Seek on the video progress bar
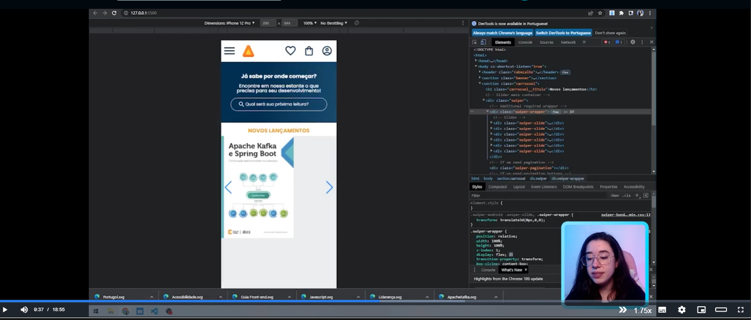This screenshot has width=751, height=320. coord(375,301)
